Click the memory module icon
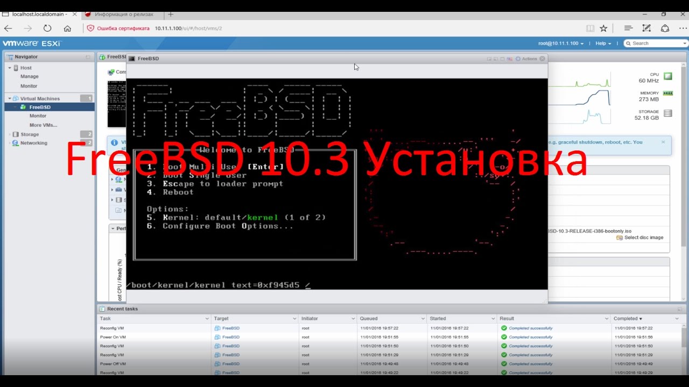The image size is (689, 387). pyautogui.click(x=668, y=94)
